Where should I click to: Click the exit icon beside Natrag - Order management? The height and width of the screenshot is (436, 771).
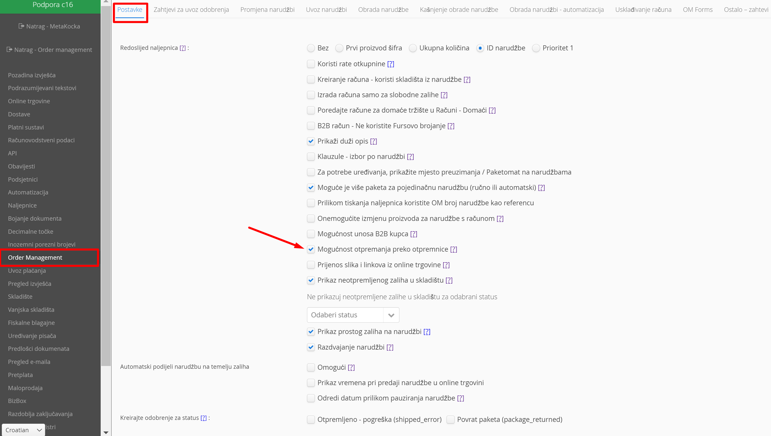pyautogui.click(x=9, y=49)
